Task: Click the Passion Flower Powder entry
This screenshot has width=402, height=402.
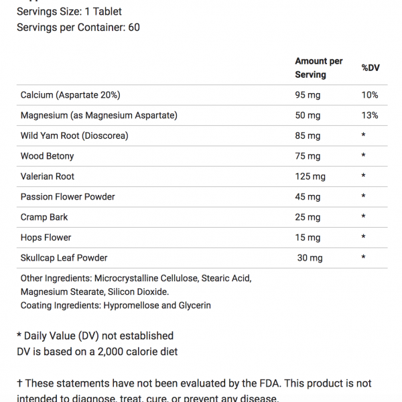Action: (68, 196)
